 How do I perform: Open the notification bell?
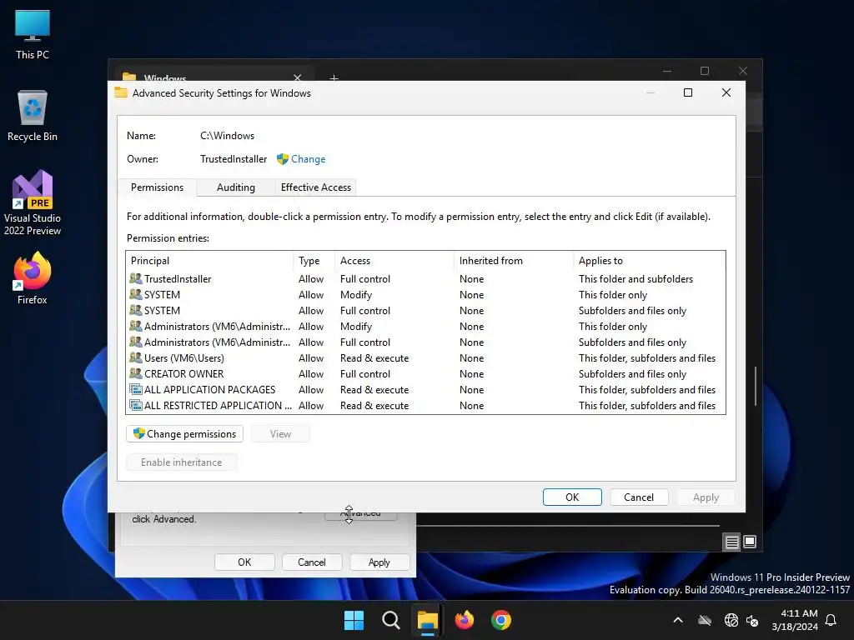pyautogui.click(x=831, y=620)
